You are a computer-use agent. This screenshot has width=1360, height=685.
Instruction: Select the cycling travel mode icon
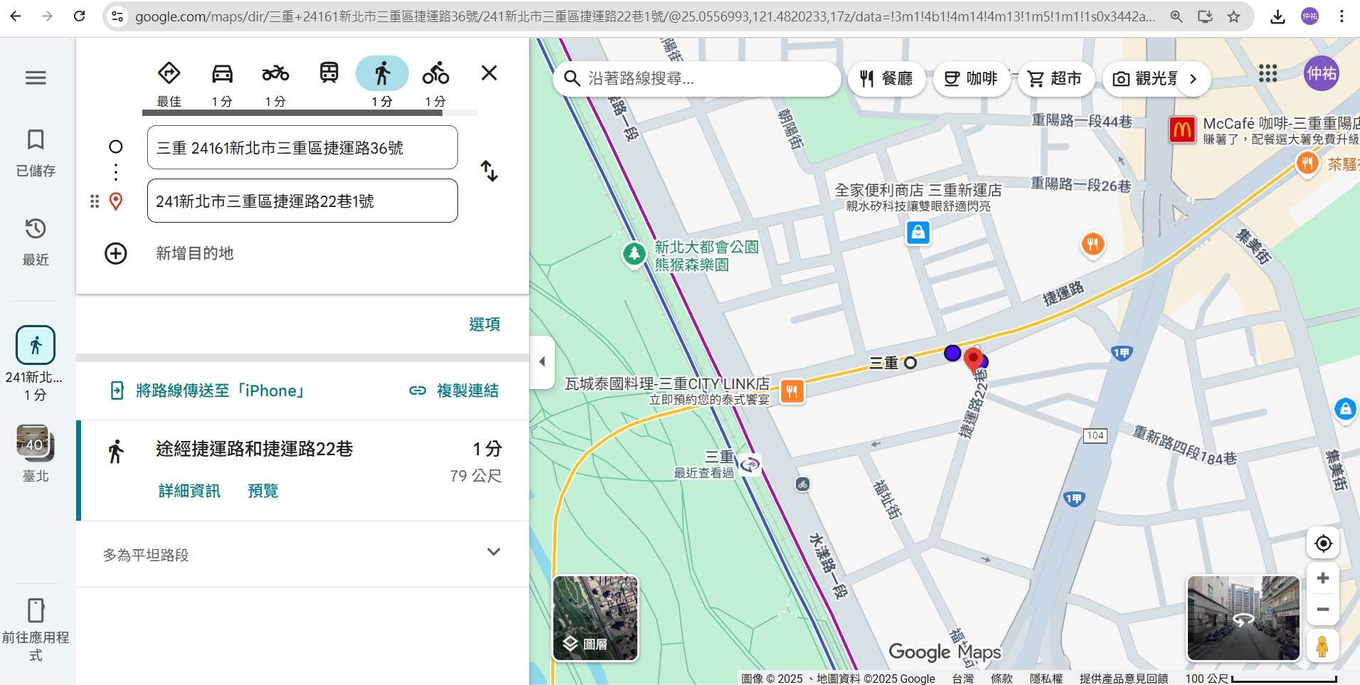point(435,74)
